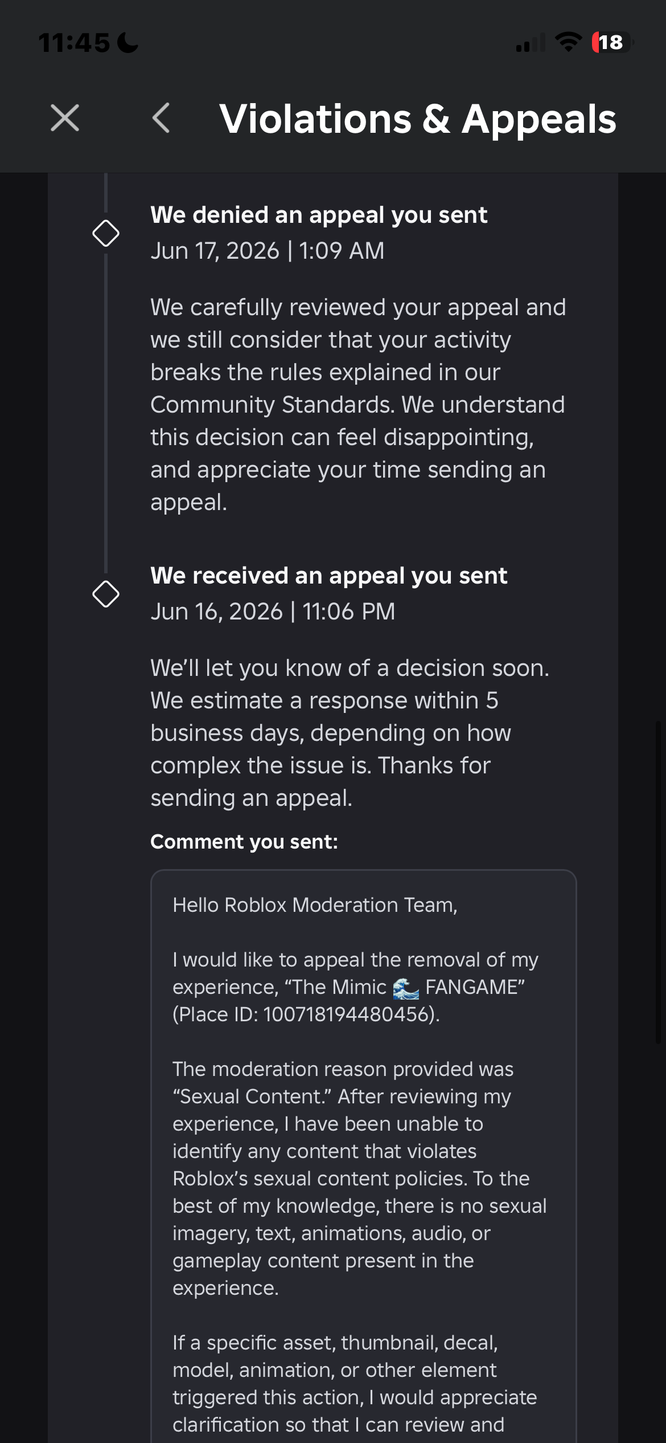This screenshot has height=1443, width=666.
Task: Tap the Violations & Appeals title
Action: tap(418, 119)
